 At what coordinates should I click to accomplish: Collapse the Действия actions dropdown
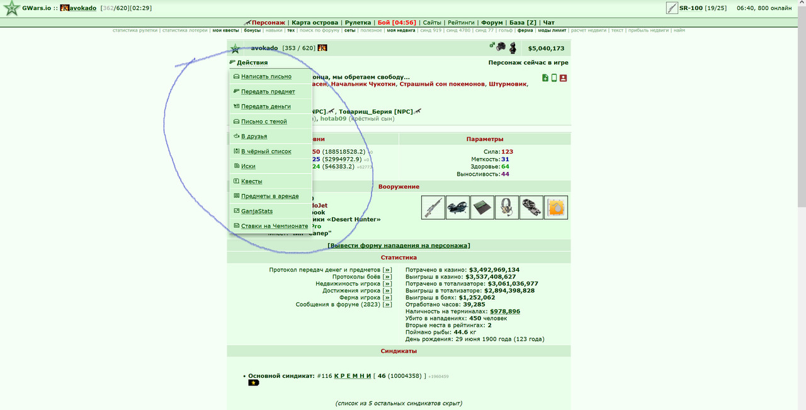(x=252, y=62)
